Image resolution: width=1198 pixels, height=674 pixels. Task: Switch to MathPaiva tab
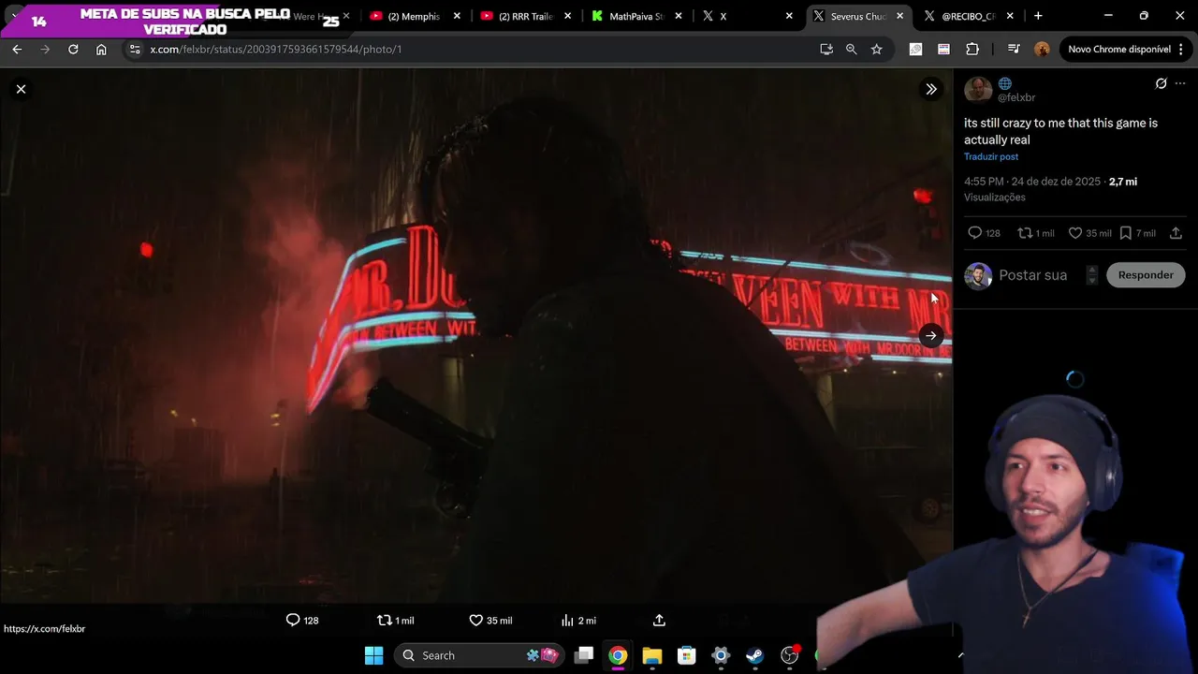[636, 16]
